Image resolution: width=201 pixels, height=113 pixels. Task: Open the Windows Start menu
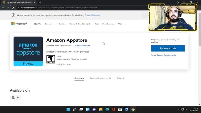coord(68,110)
